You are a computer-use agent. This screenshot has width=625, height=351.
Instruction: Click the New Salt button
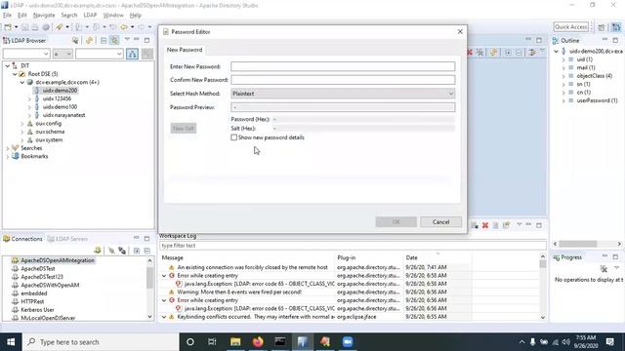point(184,128)
